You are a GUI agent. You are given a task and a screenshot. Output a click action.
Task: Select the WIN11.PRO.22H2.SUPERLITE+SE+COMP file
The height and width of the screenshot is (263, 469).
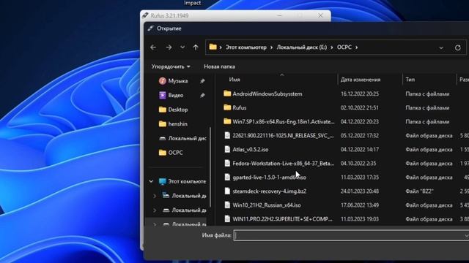pos(282,219)
